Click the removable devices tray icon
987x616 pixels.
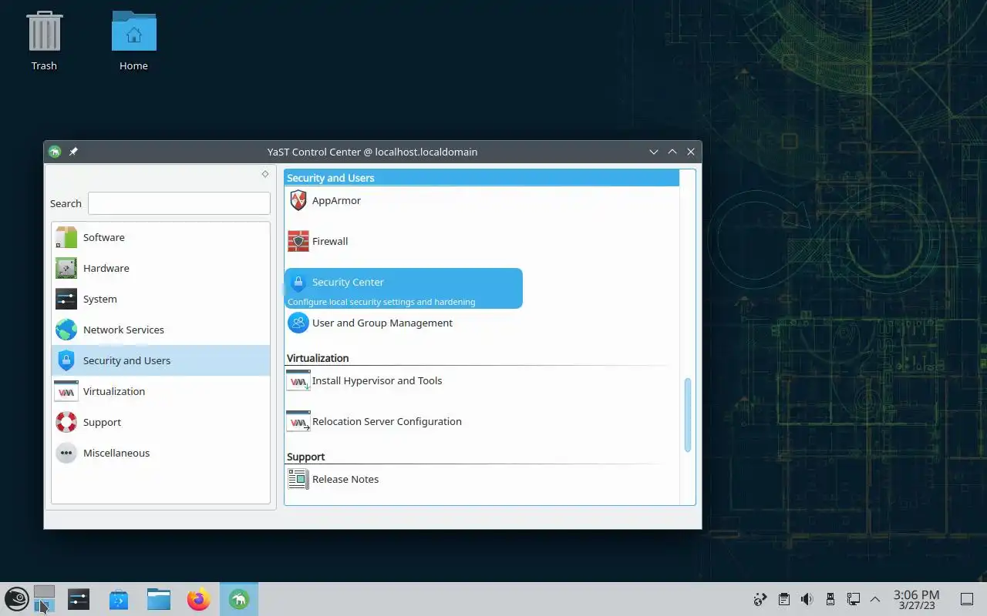[x=830, y=599]
